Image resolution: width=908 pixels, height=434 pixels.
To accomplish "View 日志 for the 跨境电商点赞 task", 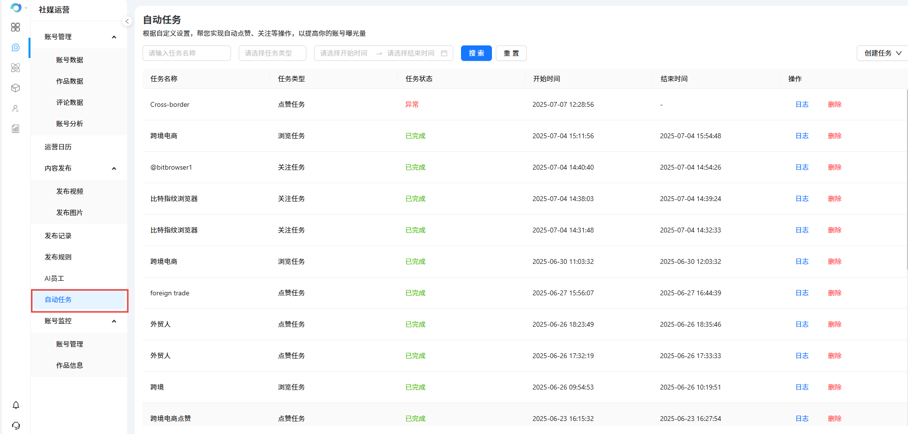I will (x=802, y=419).
